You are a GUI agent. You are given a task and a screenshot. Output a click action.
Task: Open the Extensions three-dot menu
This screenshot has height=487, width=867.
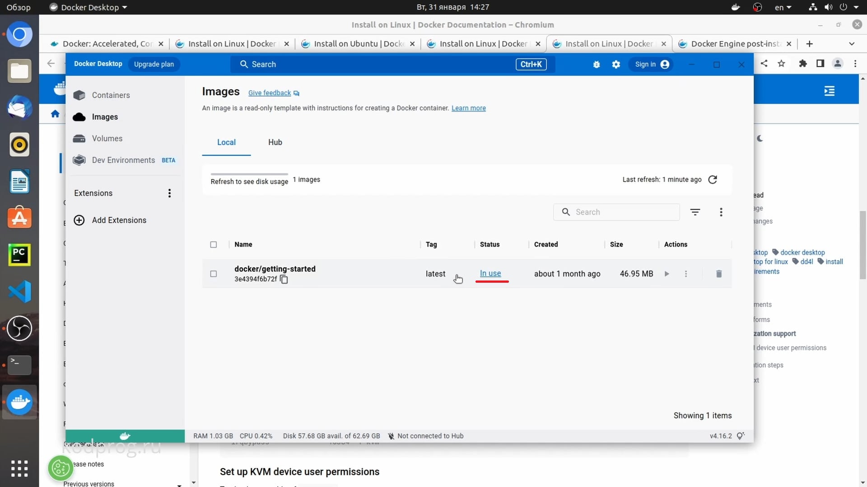(x=169, y=193)
